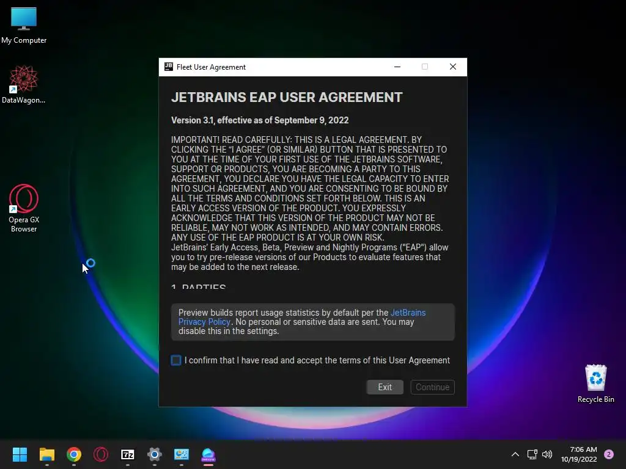Launch Google Chrome from the taskbar
The height and width of the screenshot is (469, 626).
[x=74, y=454]
